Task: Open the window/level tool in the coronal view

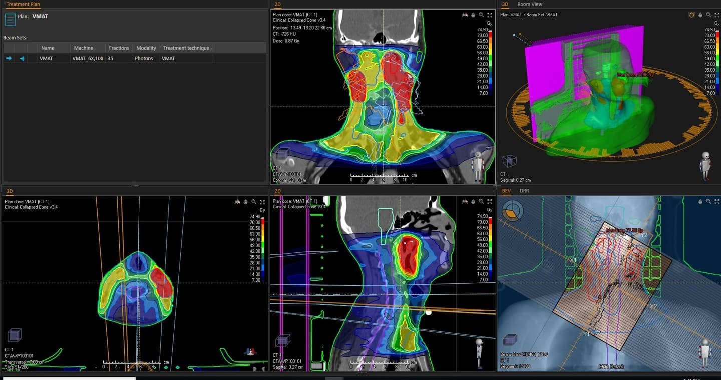Action: (464, 15)
